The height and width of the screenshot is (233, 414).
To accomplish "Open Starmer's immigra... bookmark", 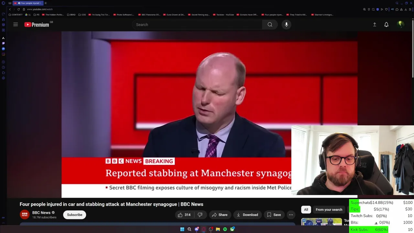I will (x=322, y=15).
